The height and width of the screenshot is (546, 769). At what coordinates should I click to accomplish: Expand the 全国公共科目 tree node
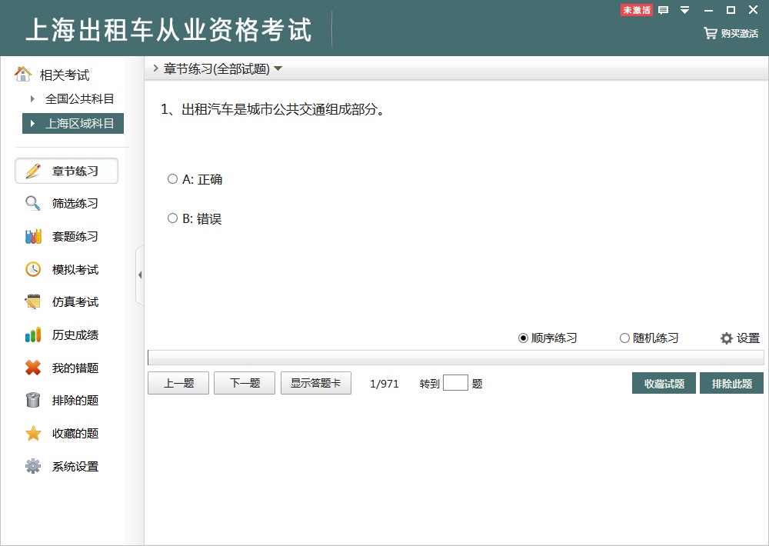[x=32, y=98]
